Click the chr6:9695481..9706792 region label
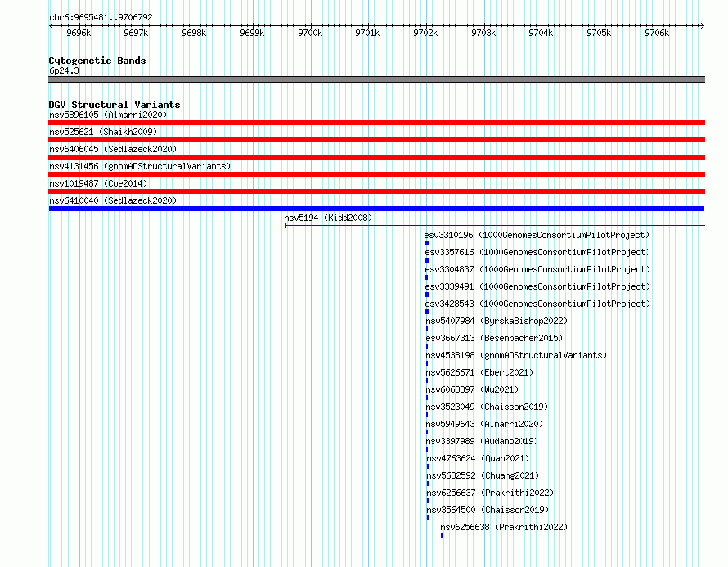Viewport: 728px width, 567px height. point(101,17)
